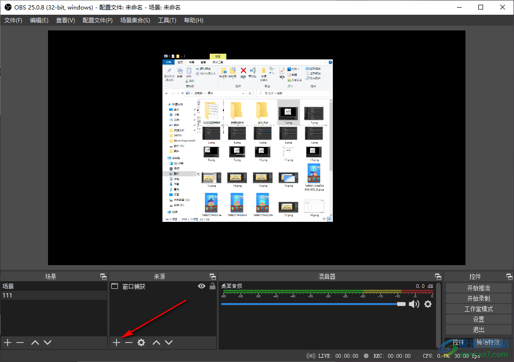Undock the 场景 panel

(x=103, y=276)
